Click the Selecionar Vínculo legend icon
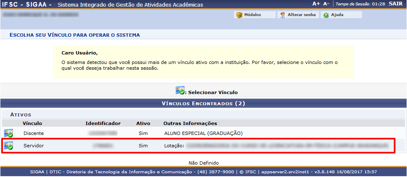Viewport: 407px width, 177px height. (180, 90)
